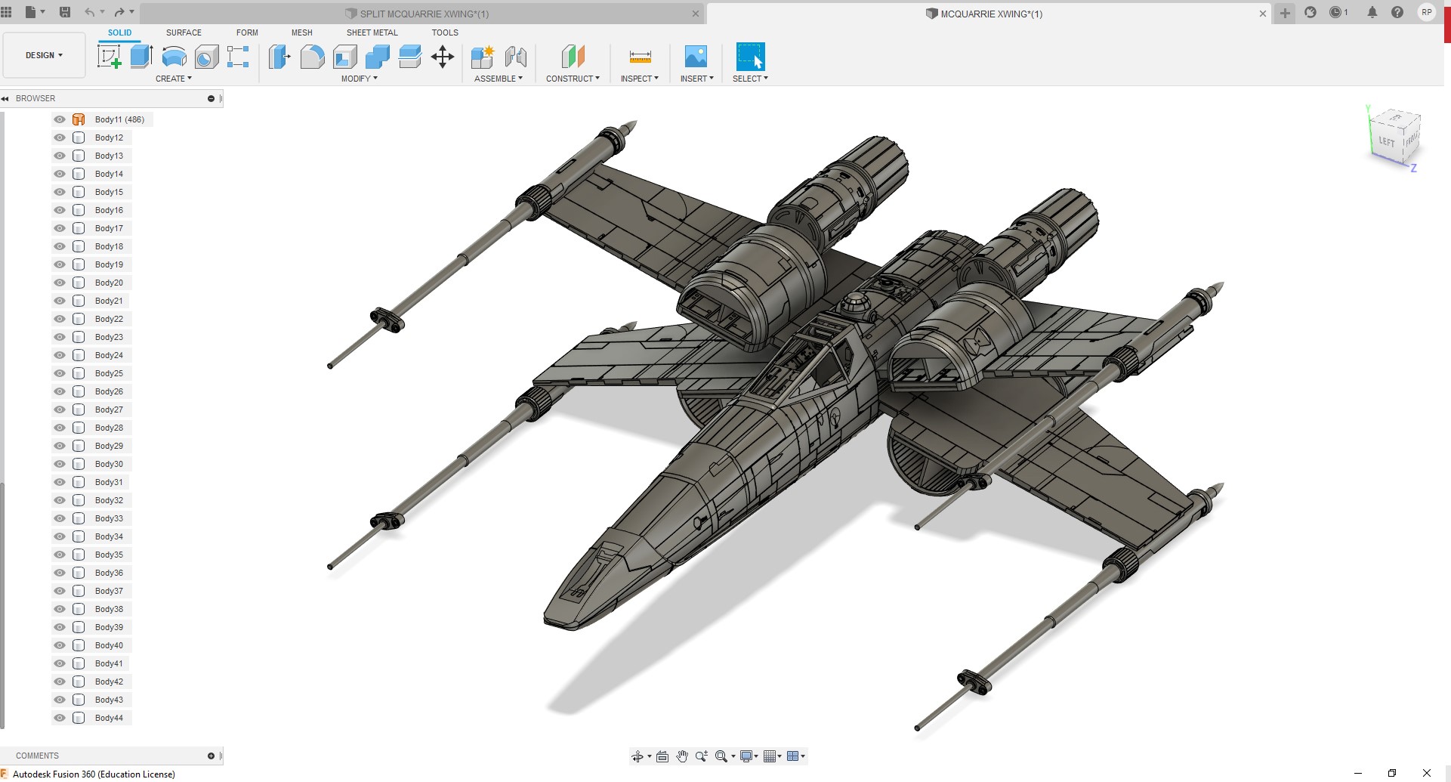Expand the CONSTRUCT menu dropdown
This screenshot has width=1451, height=782.
573,79
